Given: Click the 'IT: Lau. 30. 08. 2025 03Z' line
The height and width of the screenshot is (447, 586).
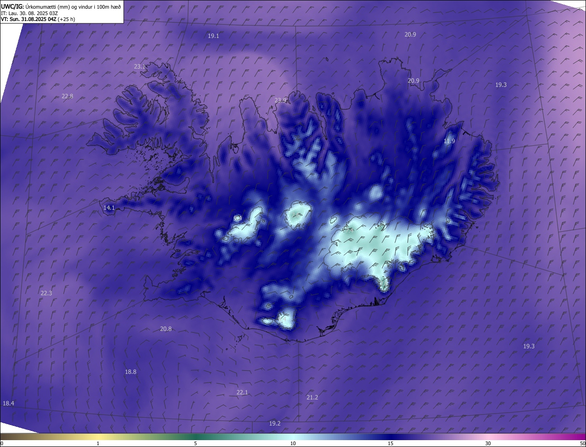Looking at the screenshot, I should pyautogui.click(x=29, y=13).
